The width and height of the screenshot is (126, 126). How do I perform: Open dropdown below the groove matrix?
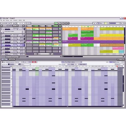(43, 54)
